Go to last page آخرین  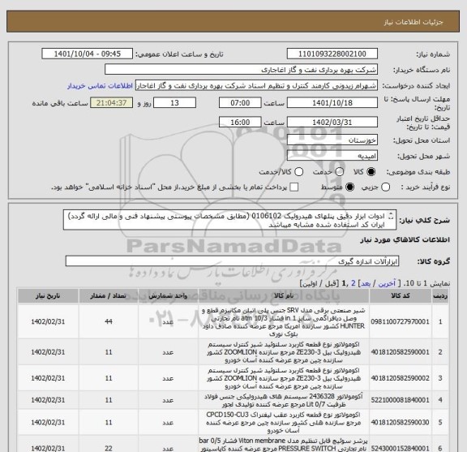click(x=387, y=283)
